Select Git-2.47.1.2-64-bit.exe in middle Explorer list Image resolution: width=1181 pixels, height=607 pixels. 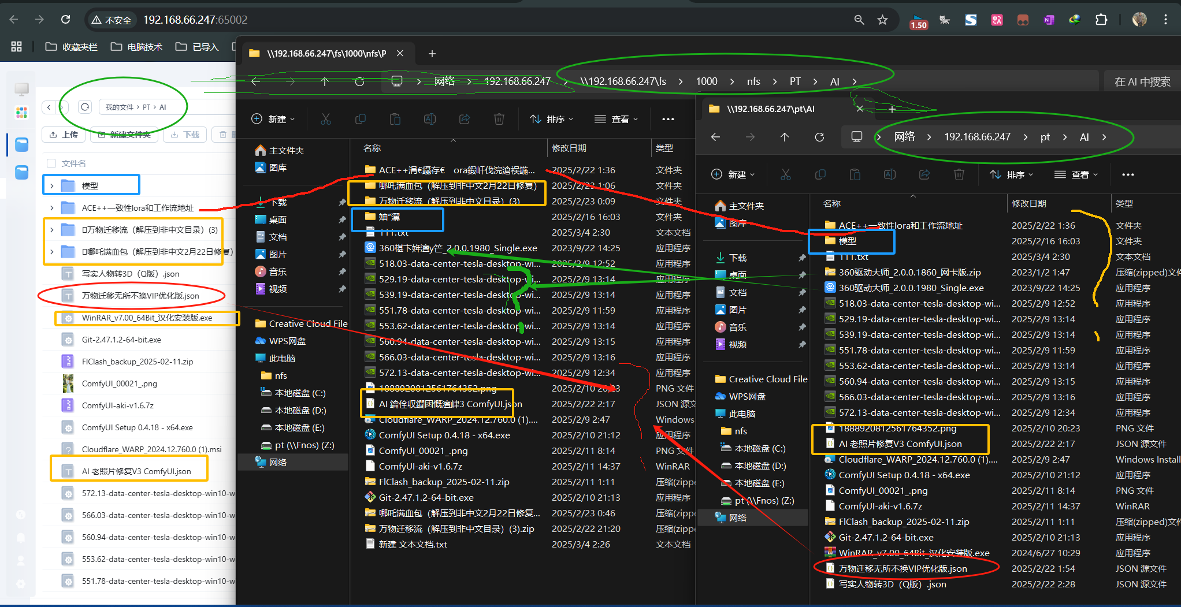pyautogui.click(x=426, y=497)
